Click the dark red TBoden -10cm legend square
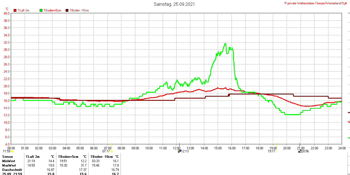350x175 pixels. pos(67,10)
